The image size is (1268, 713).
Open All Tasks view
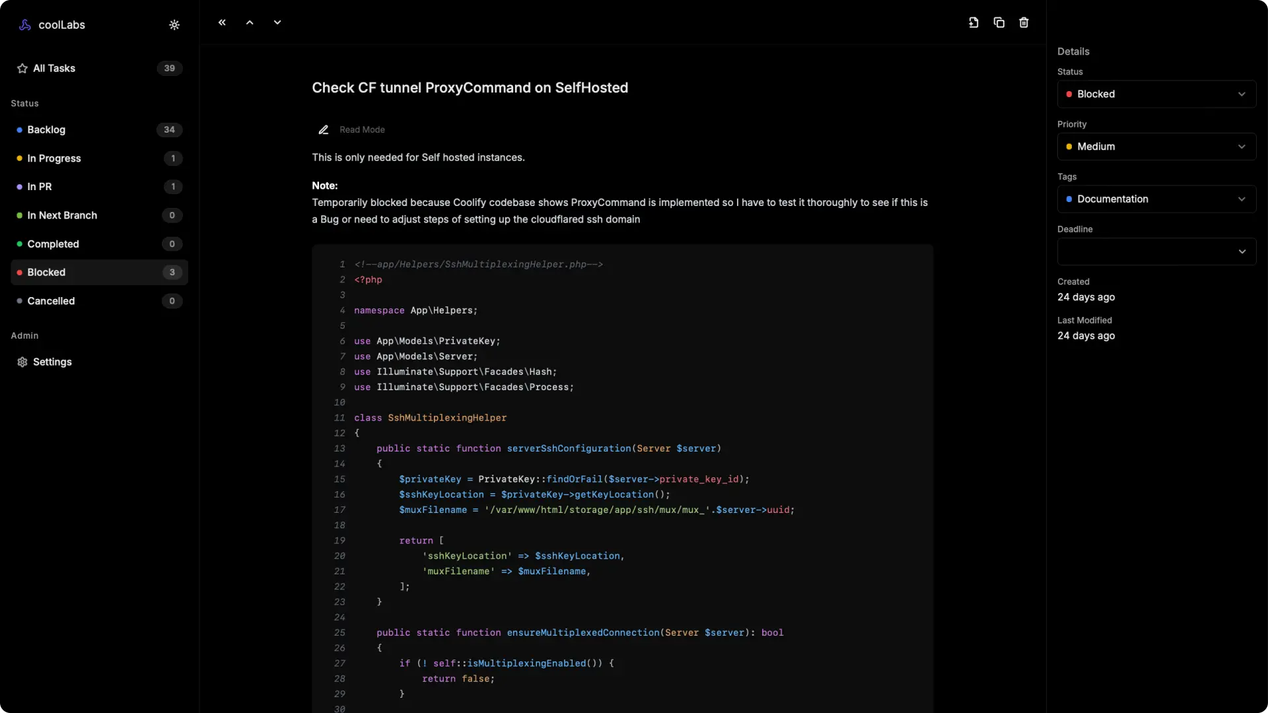point(54,69)
